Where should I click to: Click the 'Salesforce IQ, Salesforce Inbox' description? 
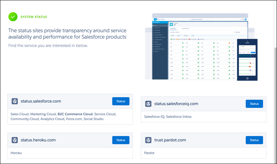tap(168, 117)
